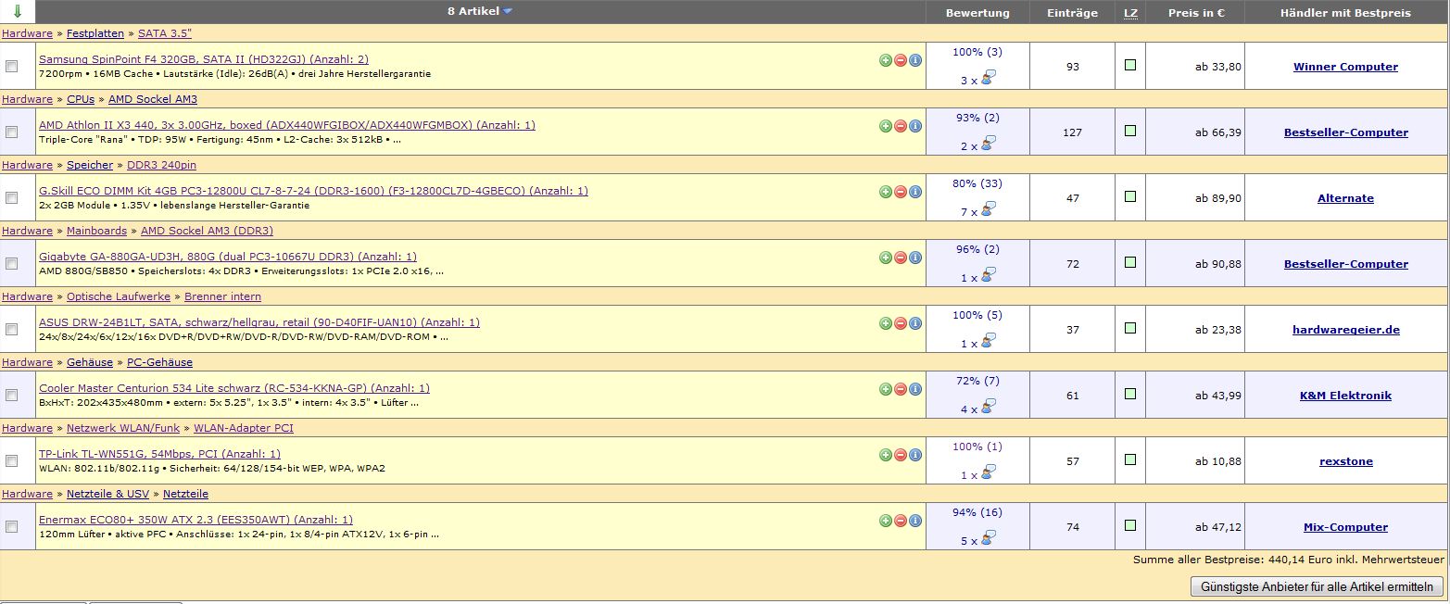Sort by the Einträge column header
This screenshot has height=604, width=1450.
click(1072, 13)
